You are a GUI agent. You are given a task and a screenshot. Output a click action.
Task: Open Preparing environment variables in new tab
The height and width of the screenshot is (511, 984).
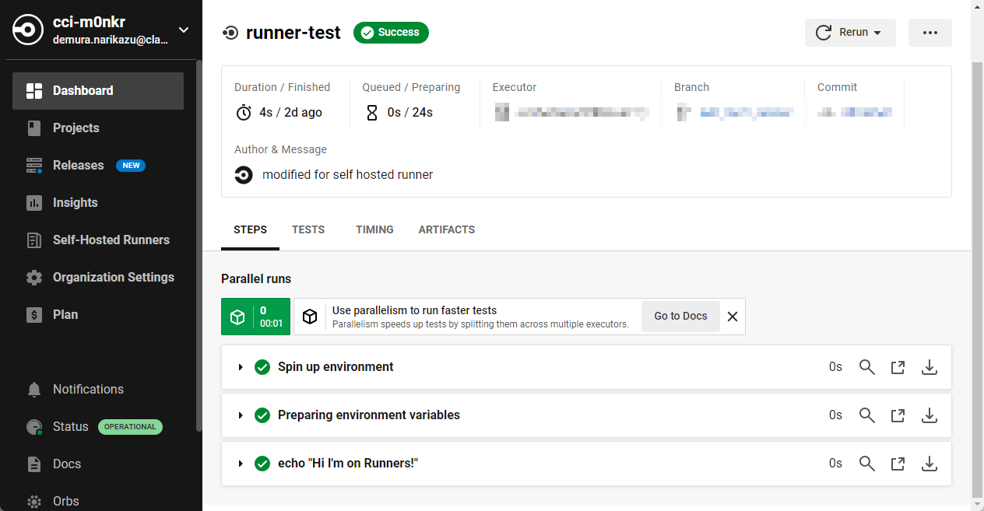coord(898,415)
